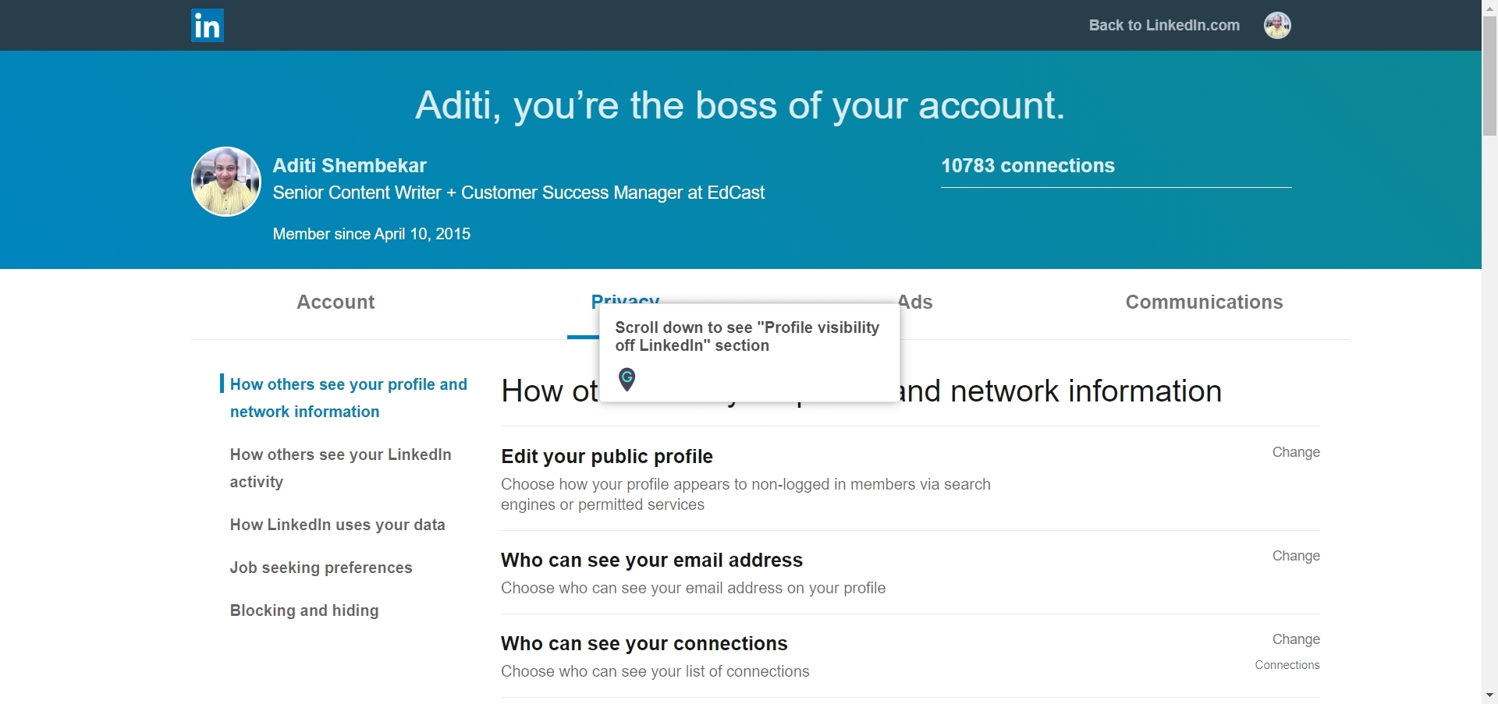Image resolution: width=1498 pixels, height=704 pixels.
Task: Click the map pin icon in the tooltip
Action: pos(627,379)
